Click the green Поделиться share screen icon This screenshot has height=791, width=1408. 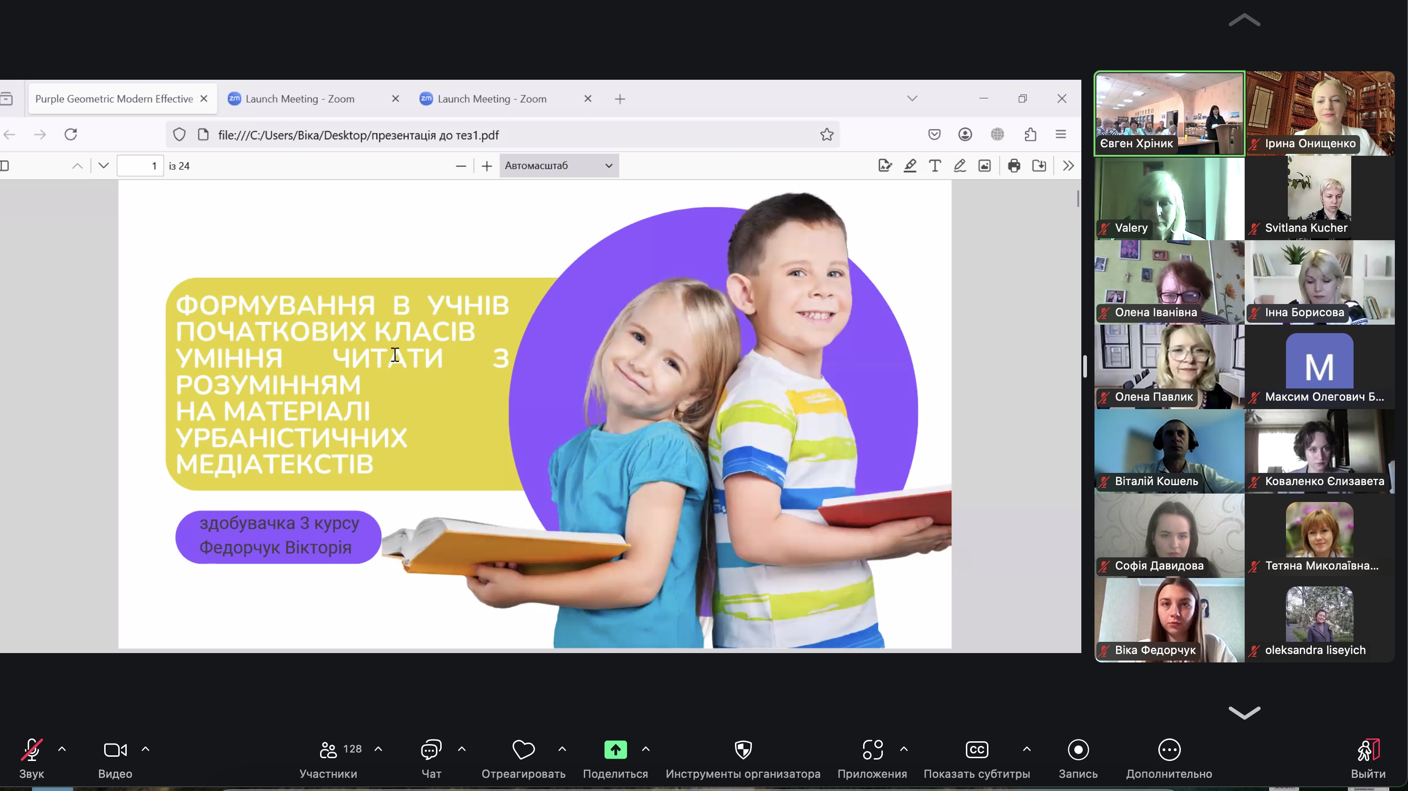615,750
